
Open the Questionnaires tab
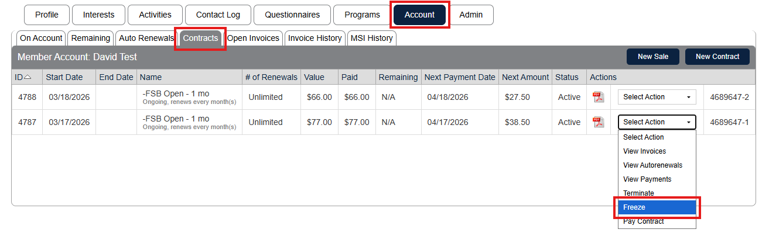(292, 15)
